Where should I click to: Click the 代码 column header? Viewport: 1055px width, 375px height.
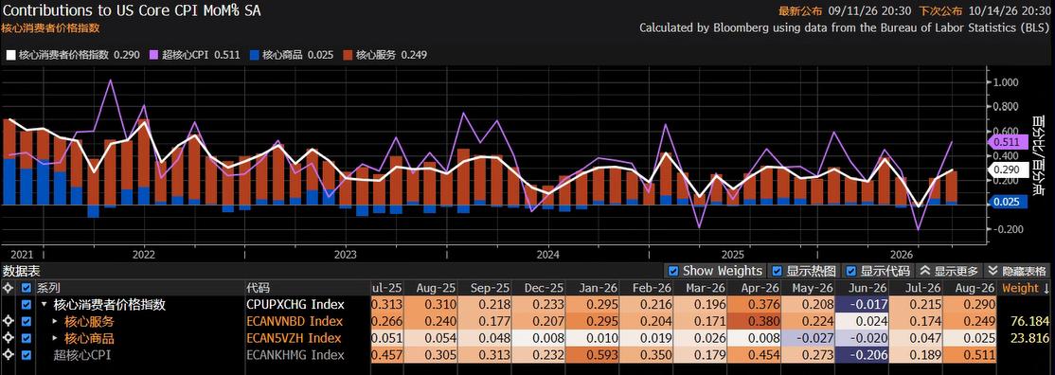tap(259, 288)
